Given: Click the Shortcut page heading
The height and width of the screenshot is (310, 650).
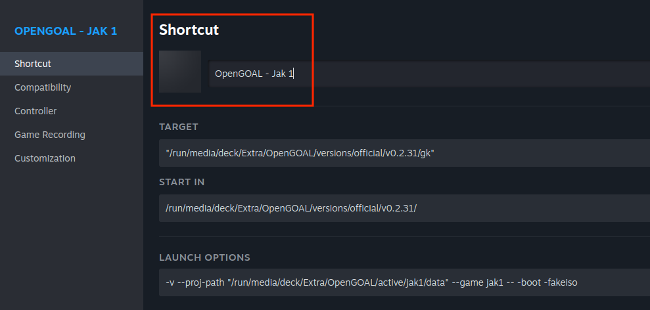Looking at the screenshot, I should coord(189,30).
